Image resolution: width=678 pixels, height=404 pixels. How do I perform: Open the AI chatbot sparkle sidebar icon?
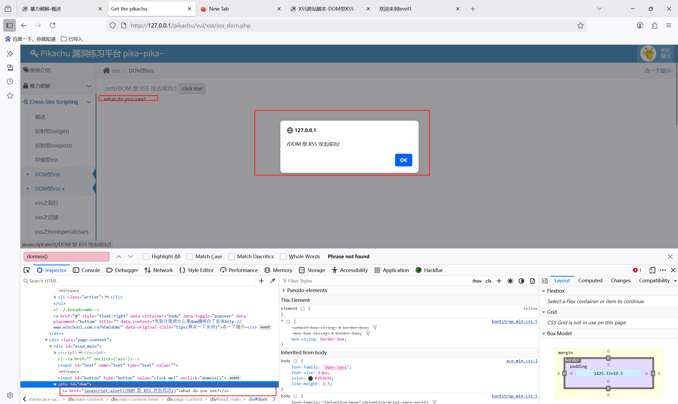click(10, 53)
